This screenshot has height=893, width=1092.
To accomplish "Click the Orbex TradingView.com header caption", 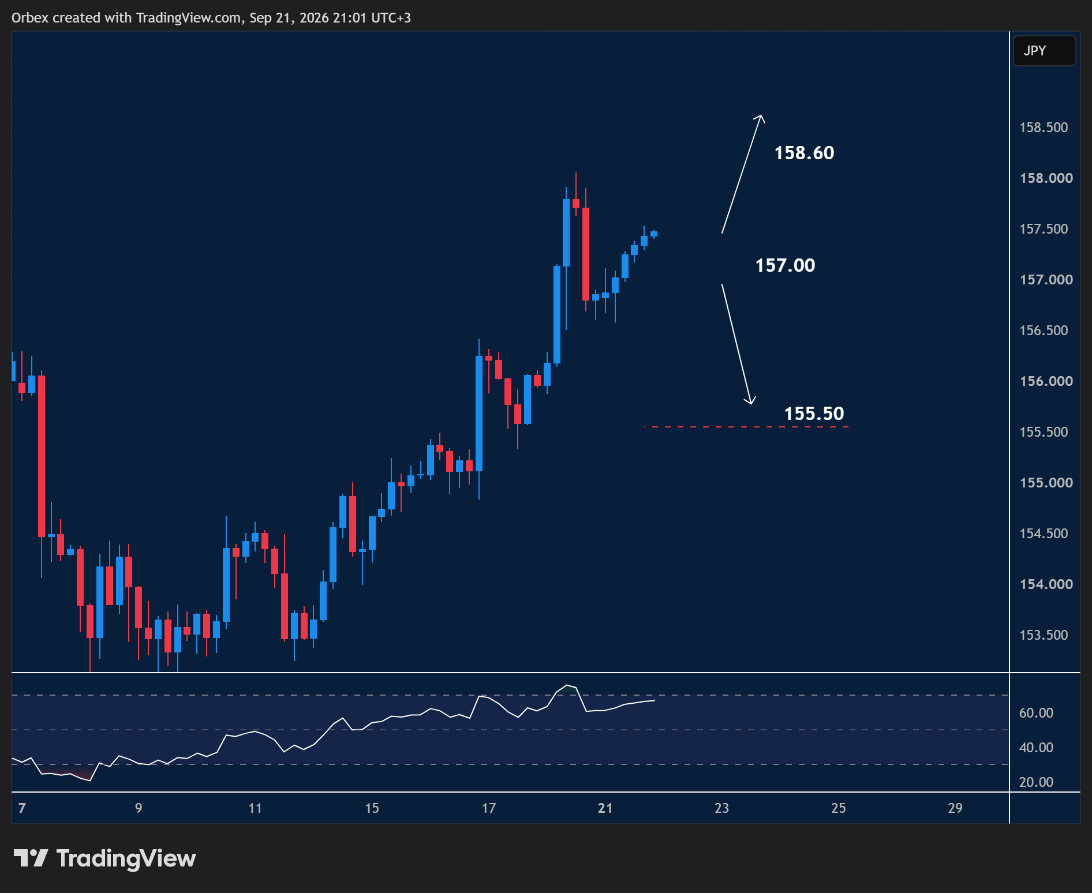I will [211, 18].
